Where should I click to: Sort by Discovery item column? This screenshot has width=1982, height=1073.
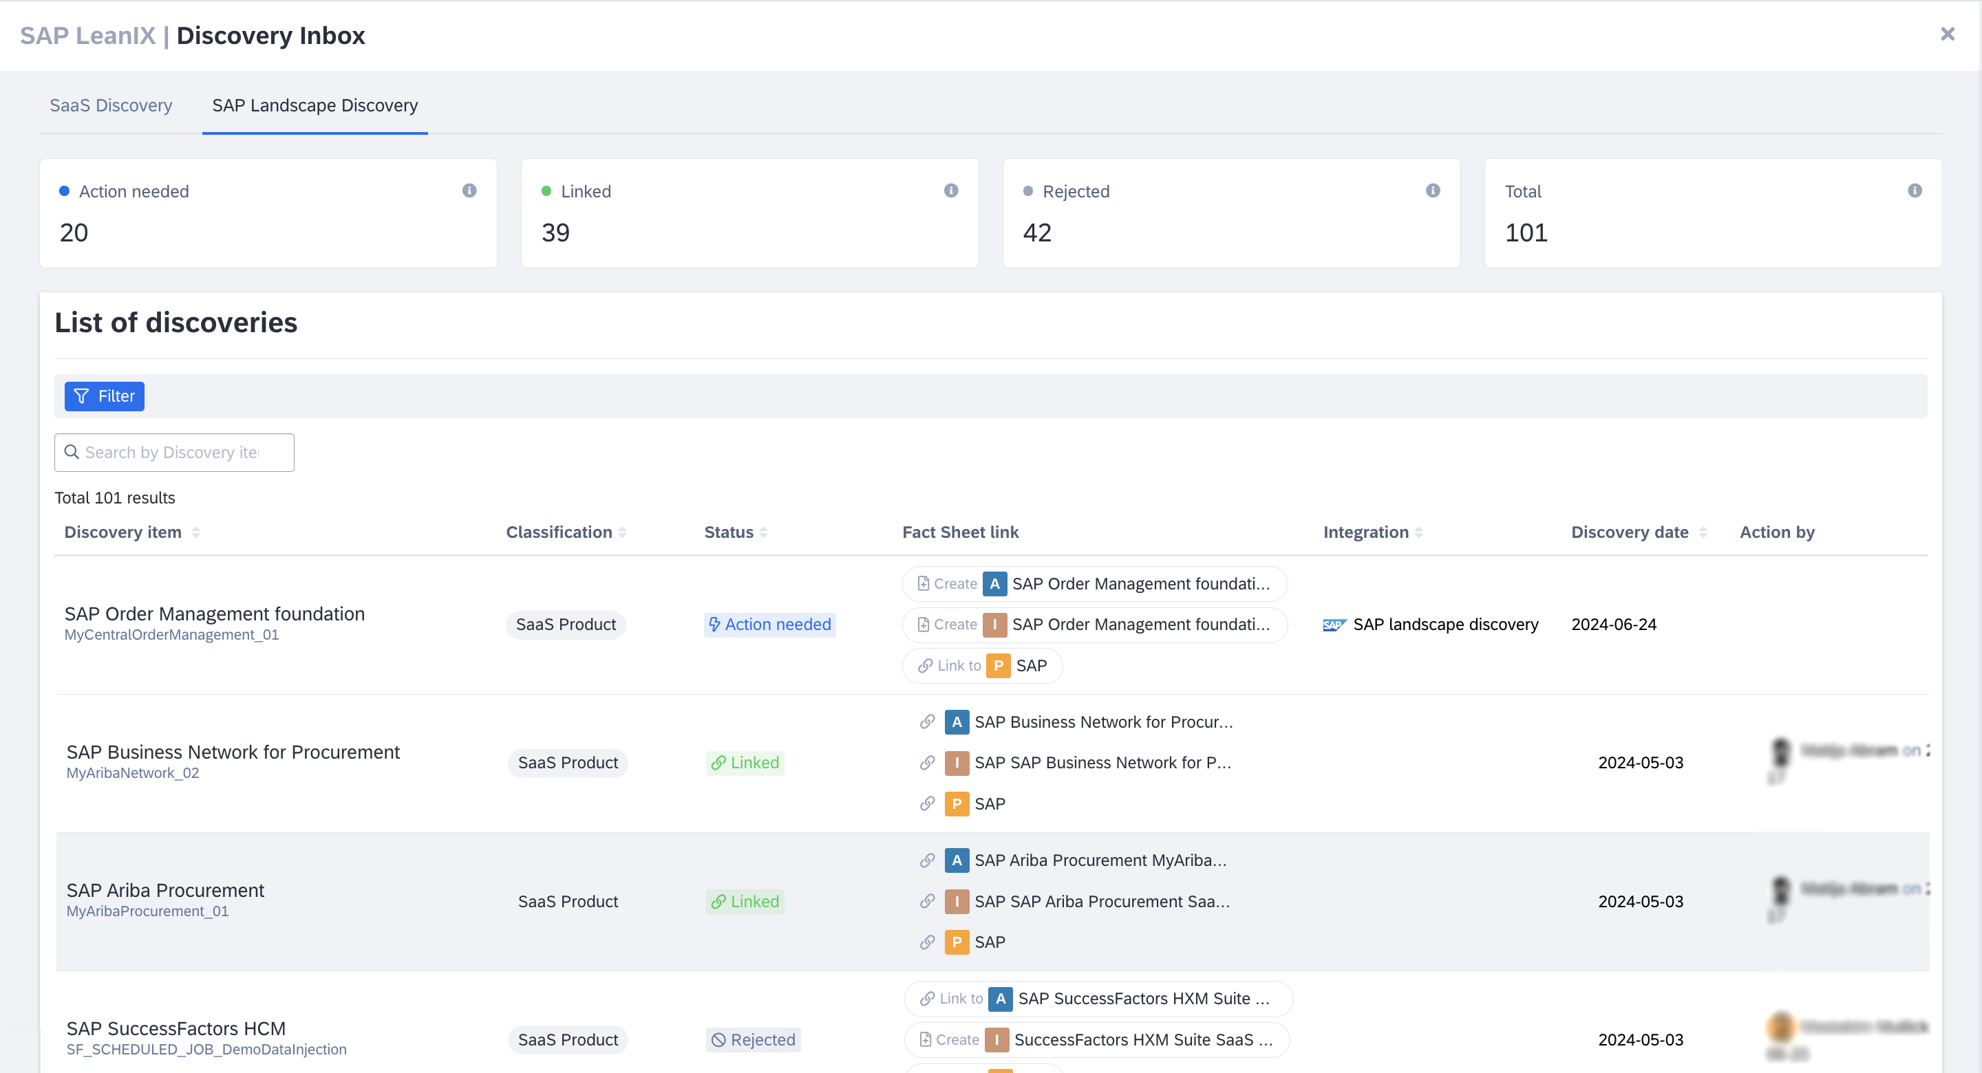point(195,532)
